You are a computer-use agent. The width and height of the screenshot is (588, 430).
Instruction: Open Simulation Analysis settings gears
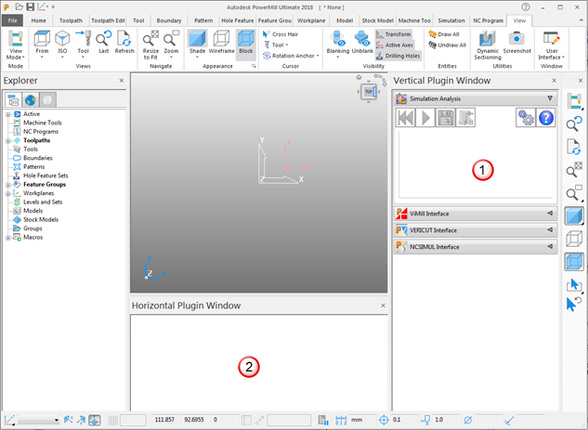(526, 118)
